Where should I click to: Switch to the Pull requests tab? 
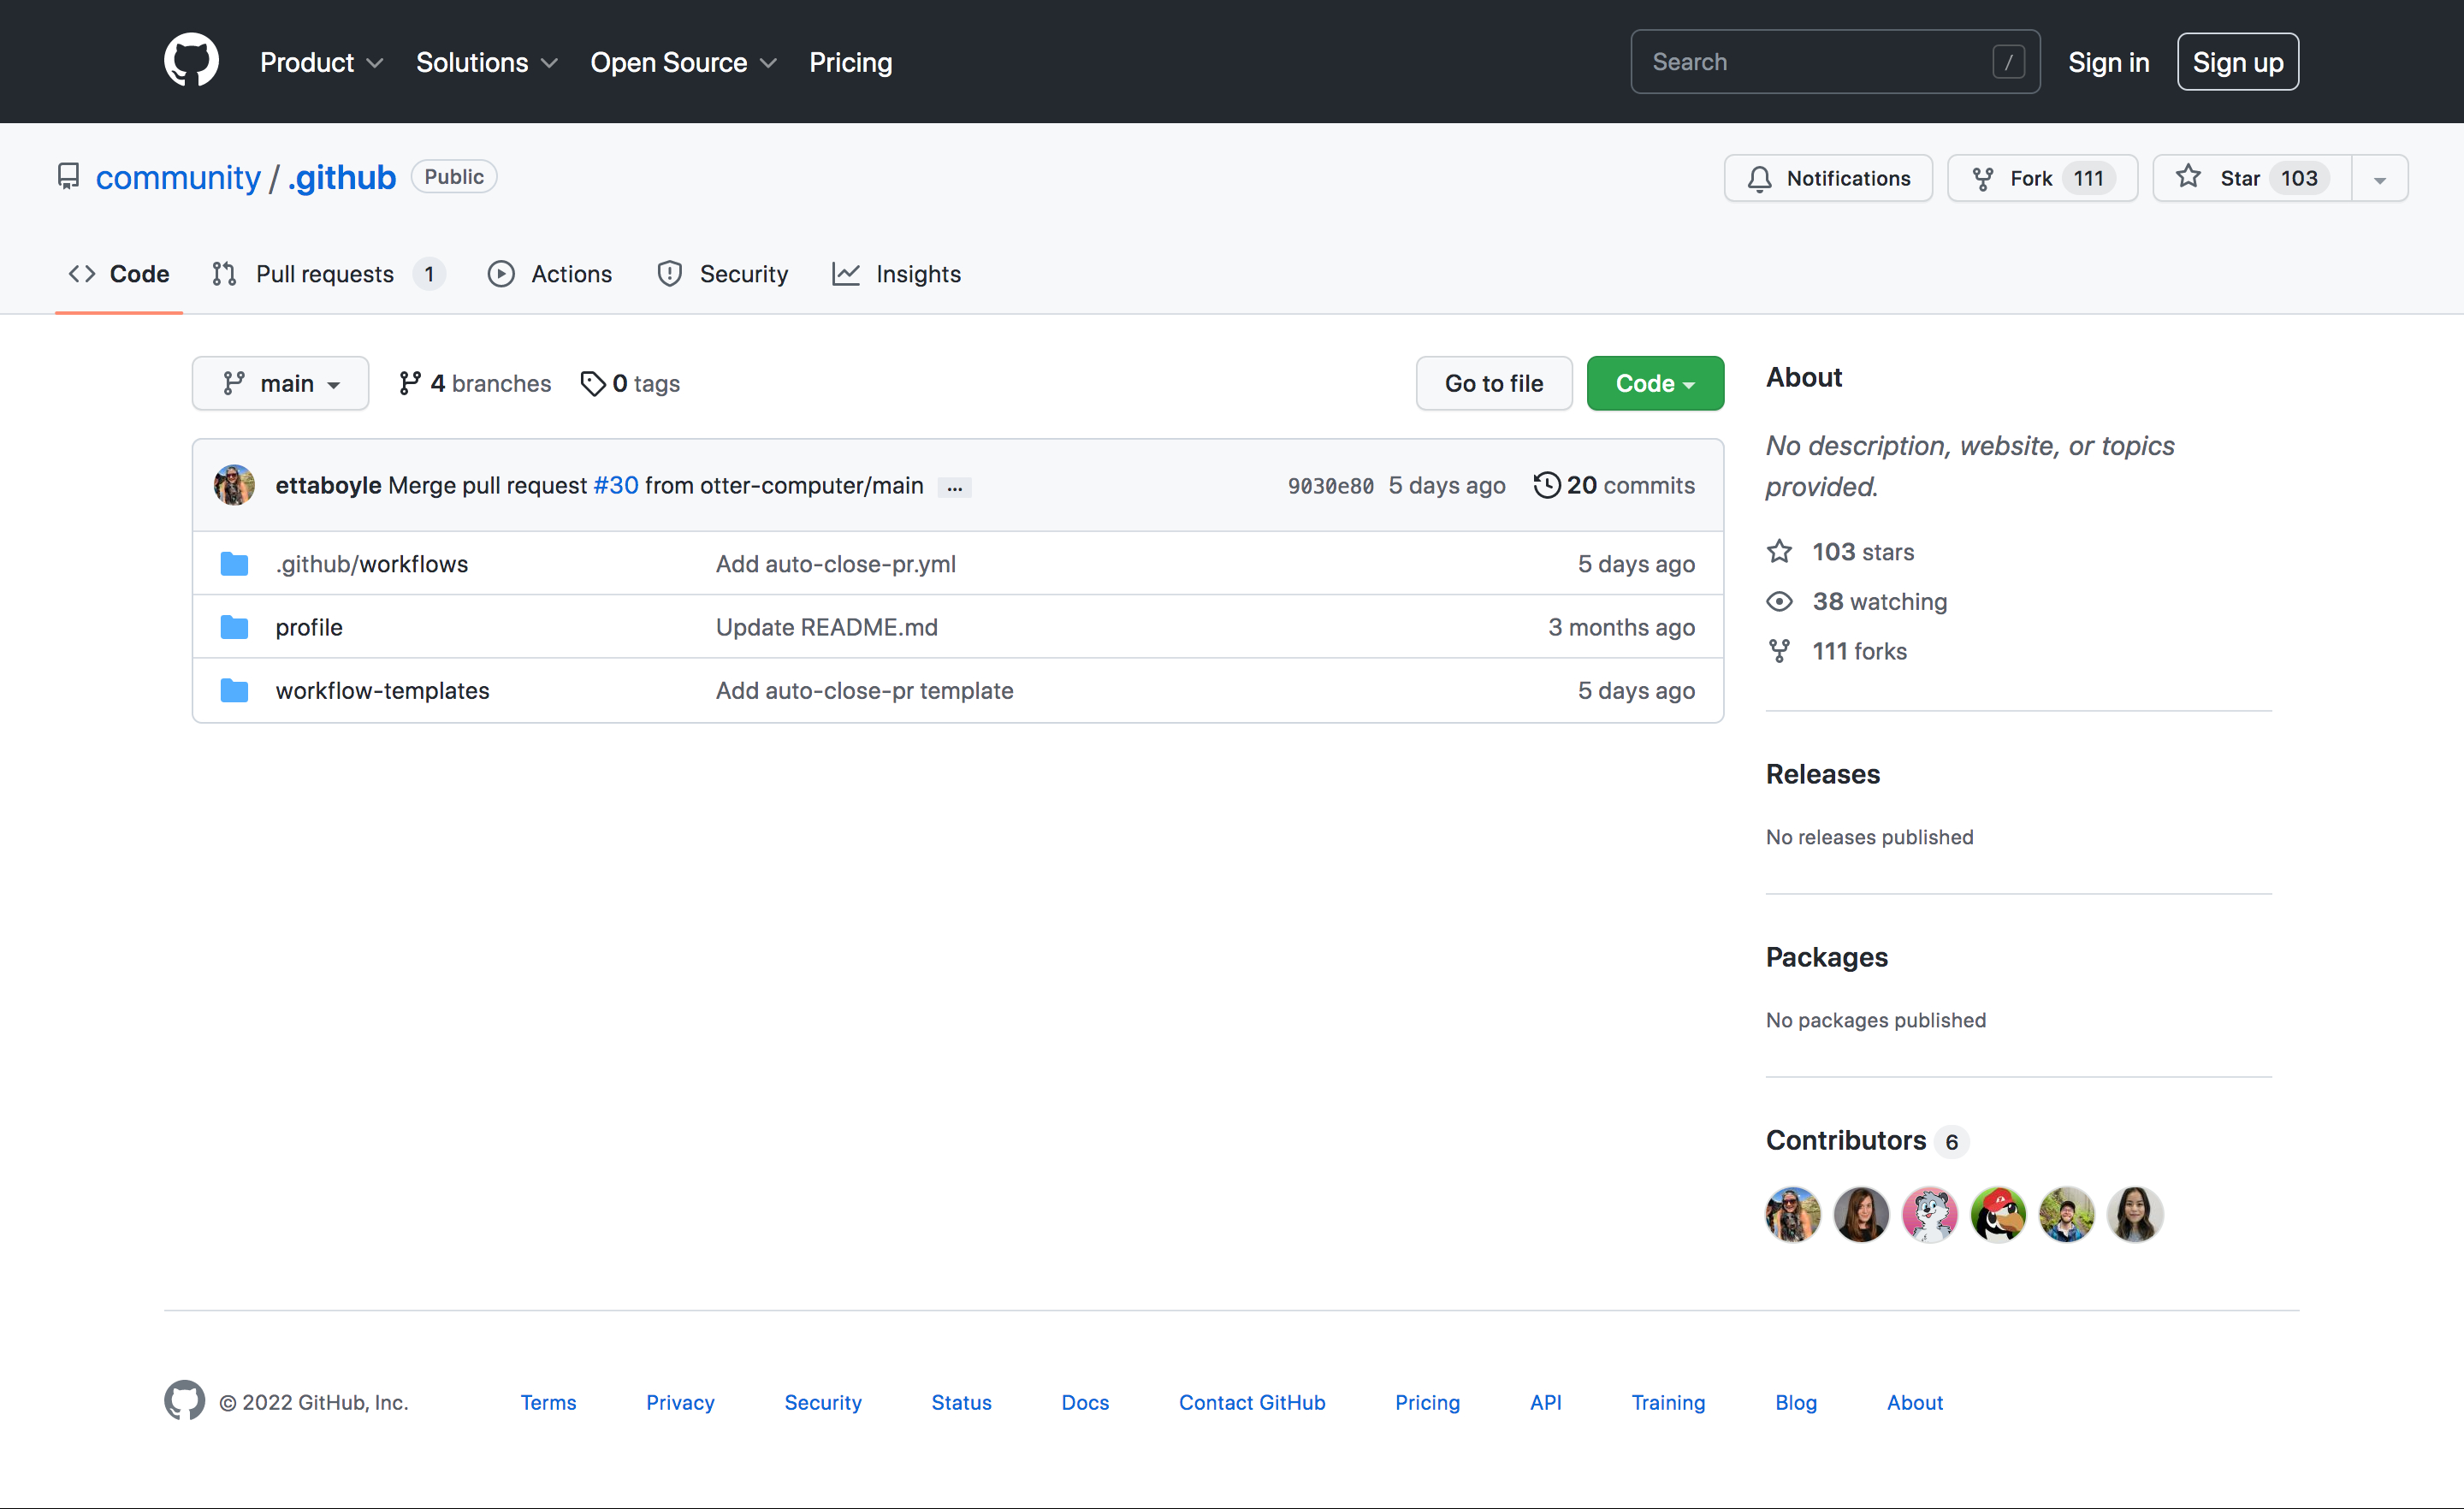click(328, 274)
